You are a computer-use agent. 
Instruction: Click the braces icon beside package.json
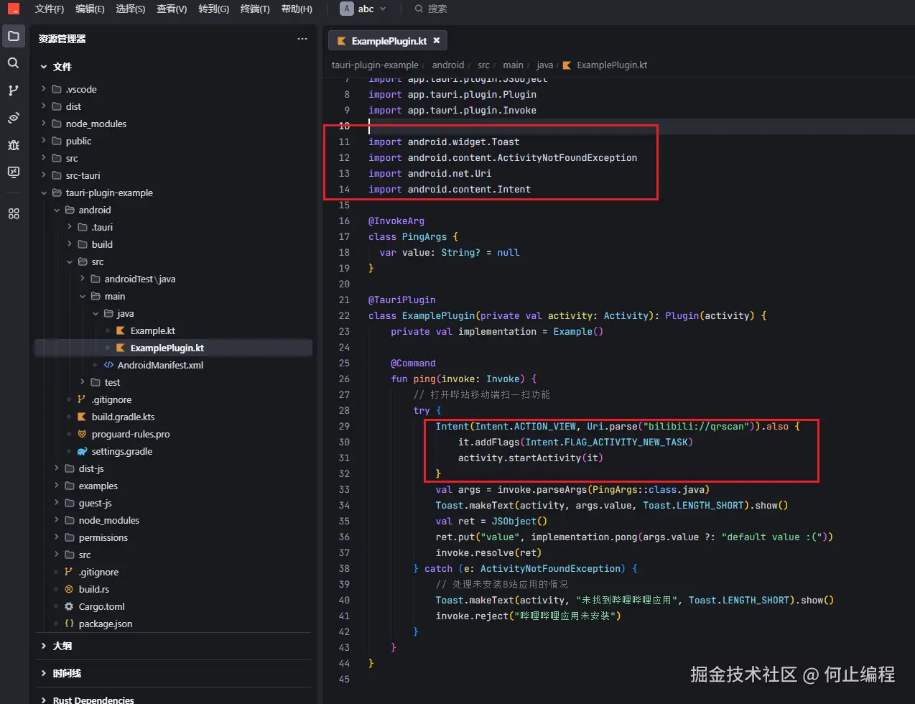click(69, 624)
